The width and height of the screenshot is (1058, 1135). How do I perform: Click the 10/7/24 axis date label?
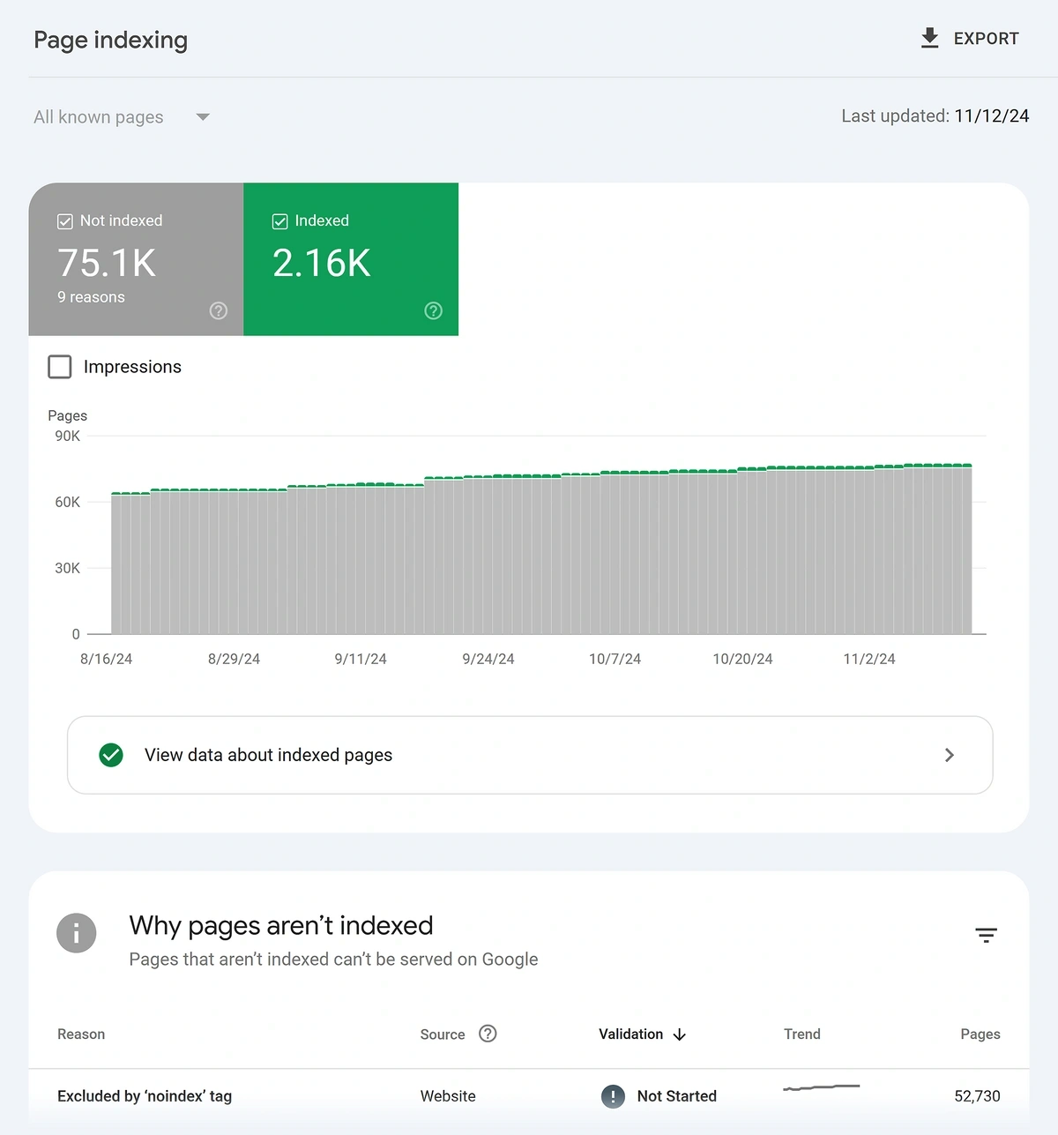tap(615, 659)
